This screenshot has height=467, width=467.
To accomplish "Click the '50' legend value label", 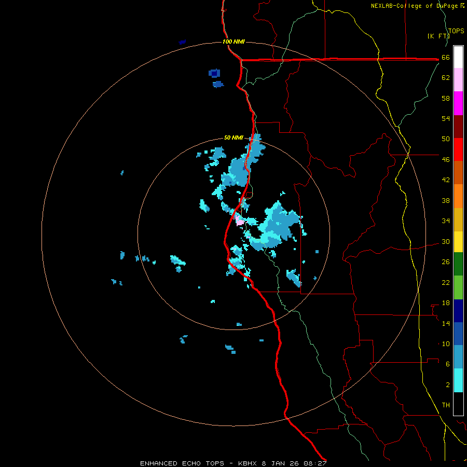I will point(446,139).
